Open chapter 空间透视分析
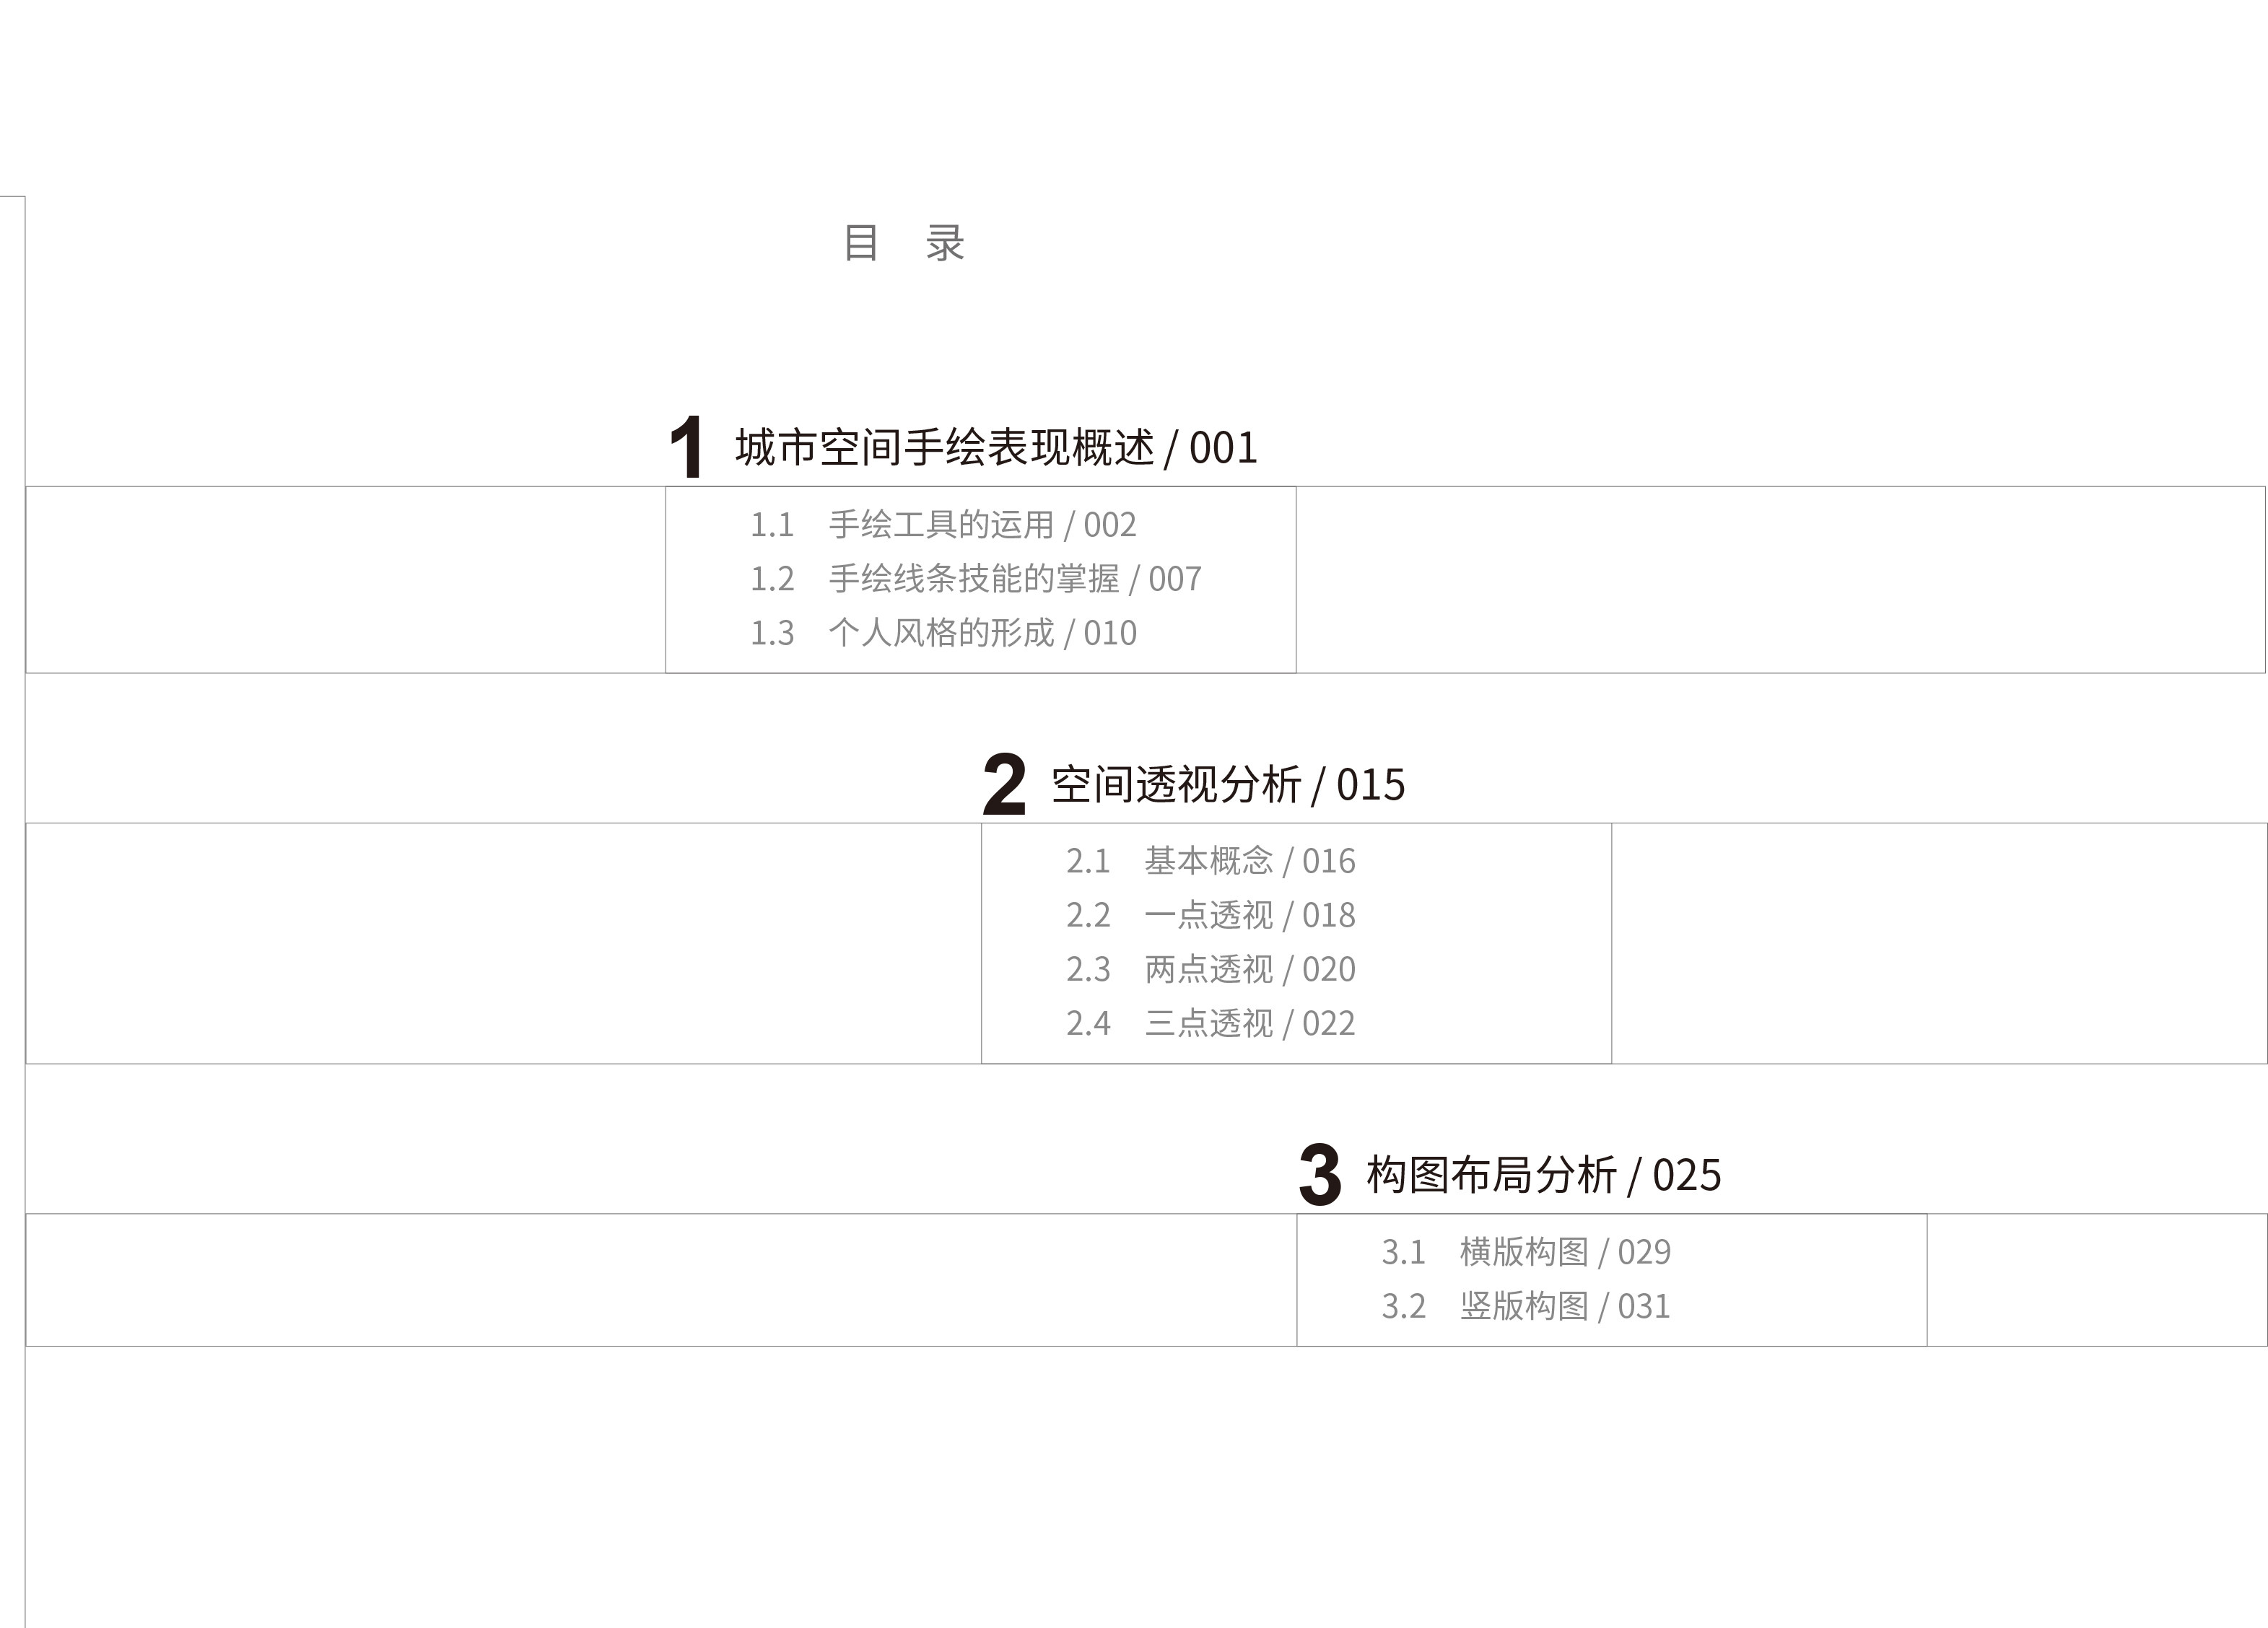 [1175, 785]
